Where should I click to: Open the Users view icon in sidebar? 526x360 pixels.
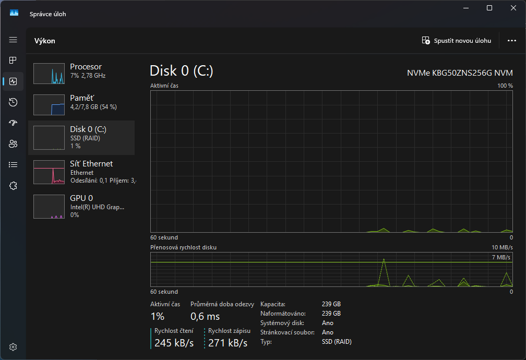pos(13,143)
